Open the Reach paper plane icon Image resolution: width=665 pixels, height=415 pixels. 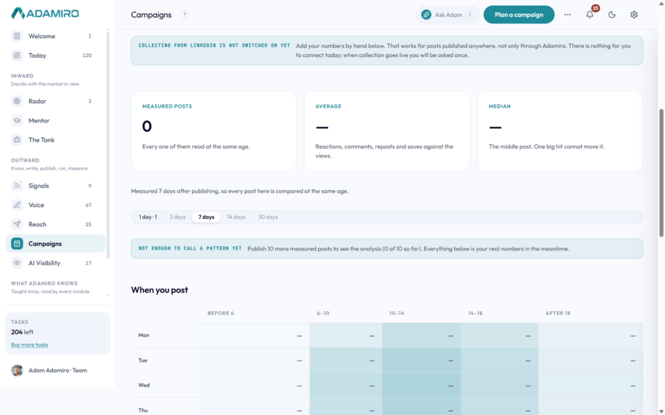17,224
